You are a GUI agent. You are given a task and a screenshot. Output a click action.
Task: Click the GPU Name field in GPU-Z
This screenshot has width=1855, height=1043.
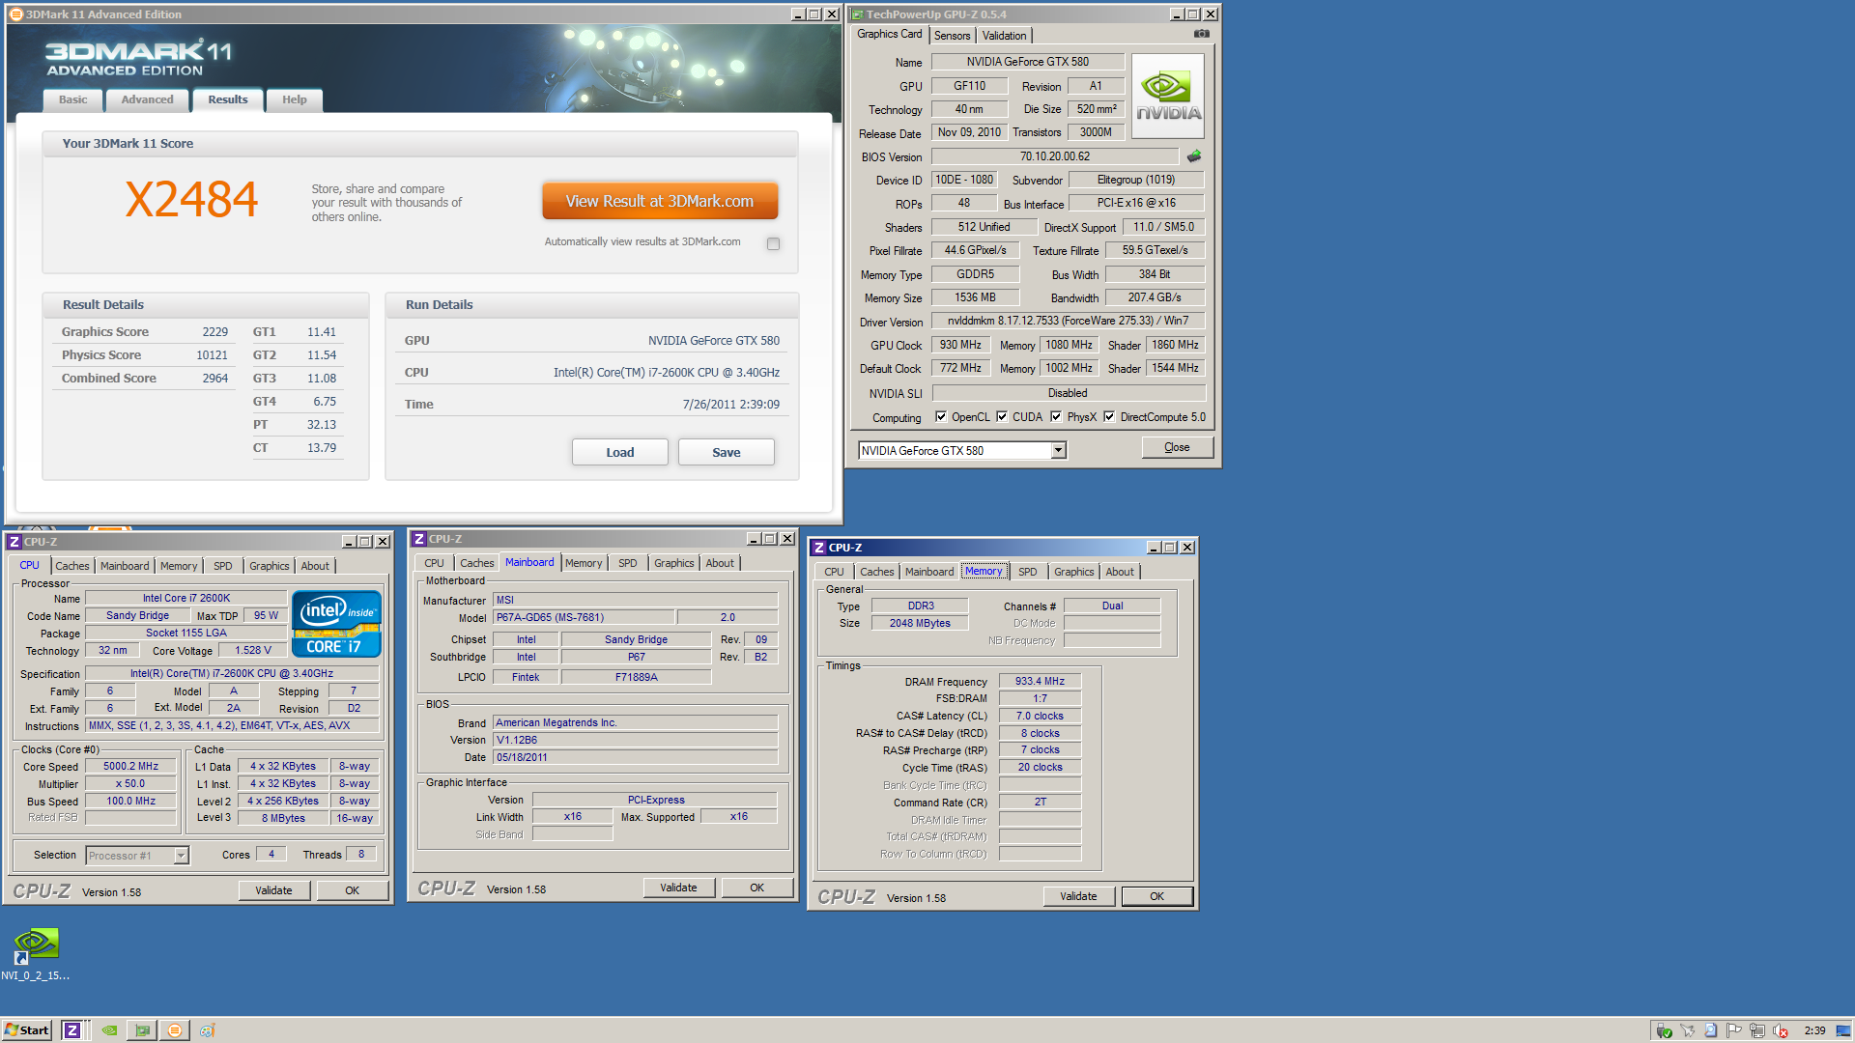click(x=1027, y=62)
